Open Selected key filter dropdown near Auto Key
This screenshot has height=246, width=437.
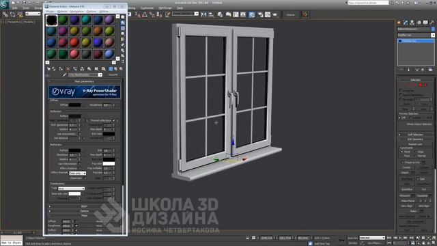[372, 238]
